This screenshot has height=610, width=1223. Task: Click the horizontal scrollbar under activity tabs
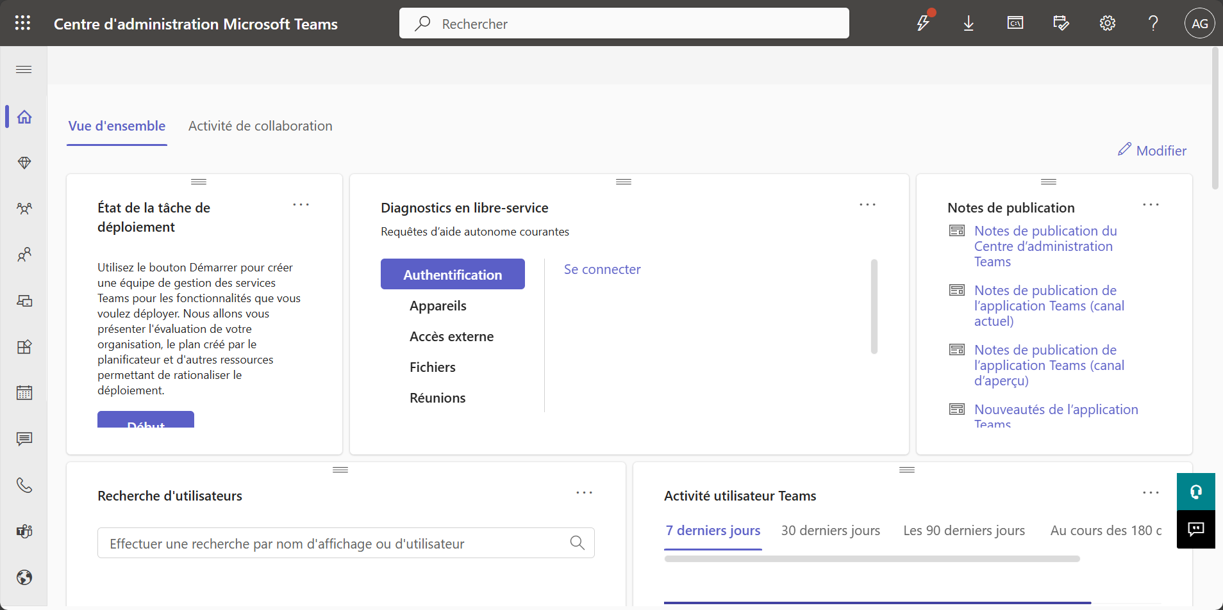[x=872, y=559]
